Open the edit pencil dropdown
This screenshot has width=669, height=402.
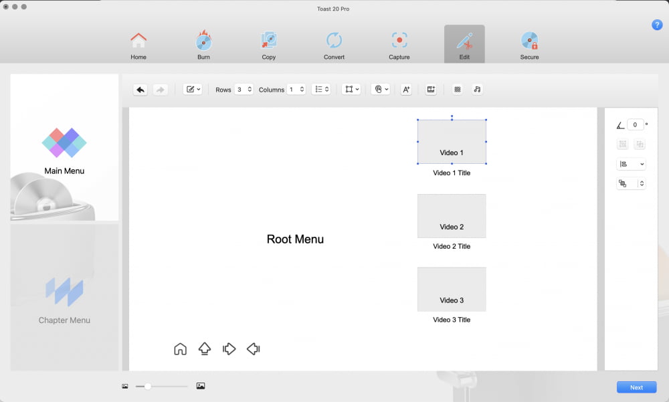tap(193, 90)
